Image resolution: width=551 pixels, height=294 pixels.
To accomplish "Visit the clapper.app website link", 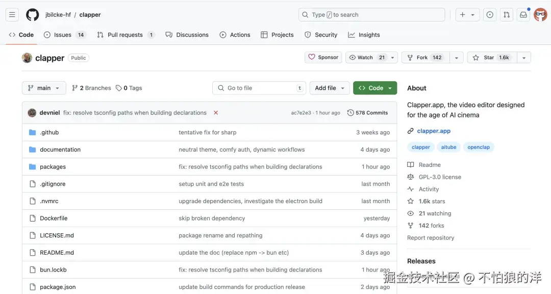I will pyautogui.click(x=434, y=131).
